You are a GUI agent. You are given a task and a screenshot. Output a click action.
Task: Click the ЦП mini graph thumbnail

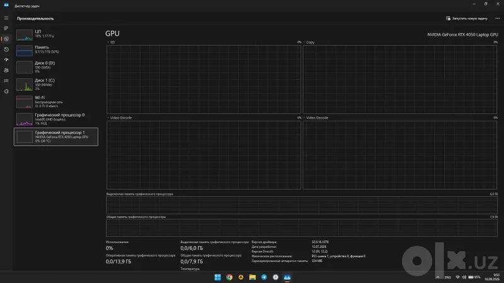point(25,35)
